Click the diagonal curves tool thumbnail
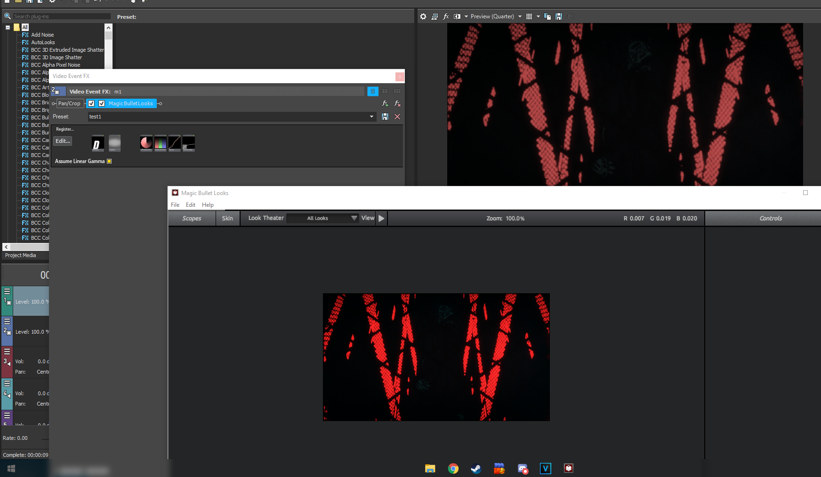The image size is (821, 477). (x=175, y=143)
